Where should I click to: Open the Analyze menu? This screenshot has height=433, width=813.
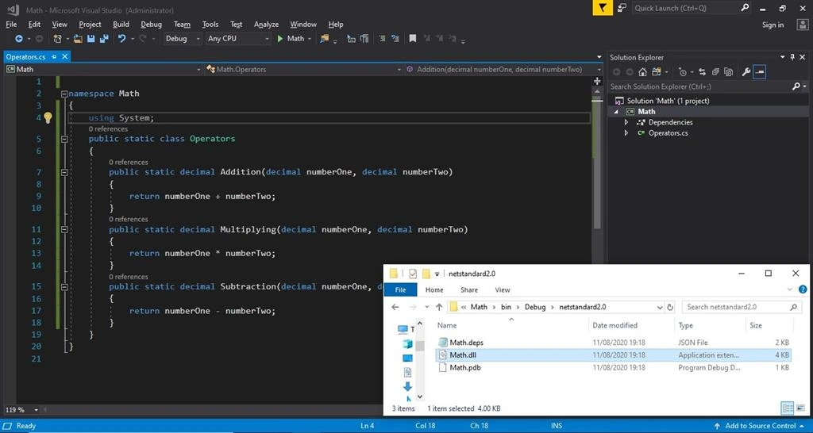[x=266, y=25]
